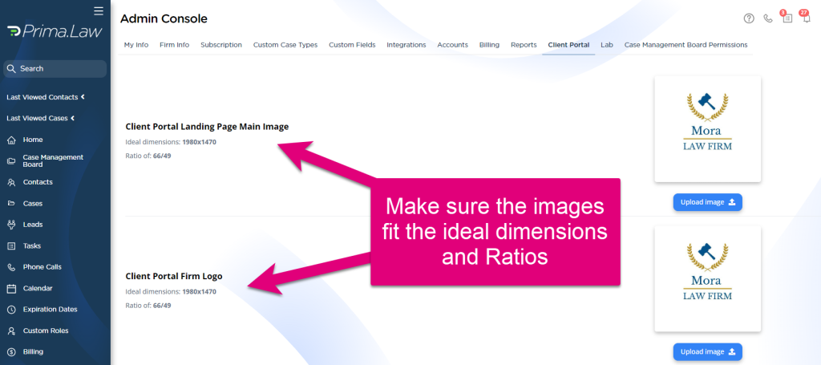
Task: Click the Prima.Law logo
Action: (55, 31)
